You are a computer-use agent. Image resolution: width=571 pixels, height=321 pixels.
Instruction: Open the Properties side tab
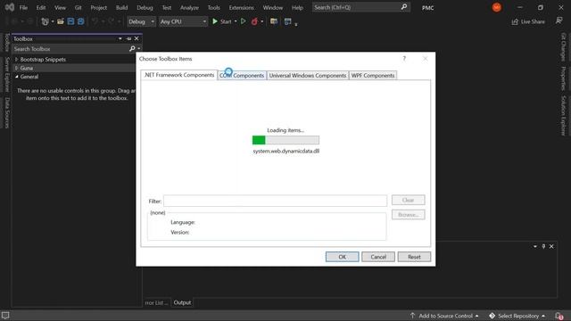click(563, 78)
